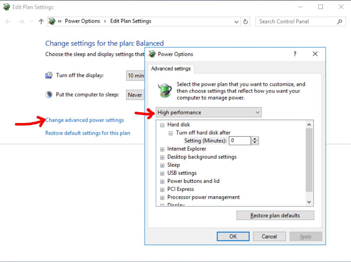The width and height of the screenshot is (351, 262).
Task: Click Restore plan defaults button
Action: tap(275, 216)
